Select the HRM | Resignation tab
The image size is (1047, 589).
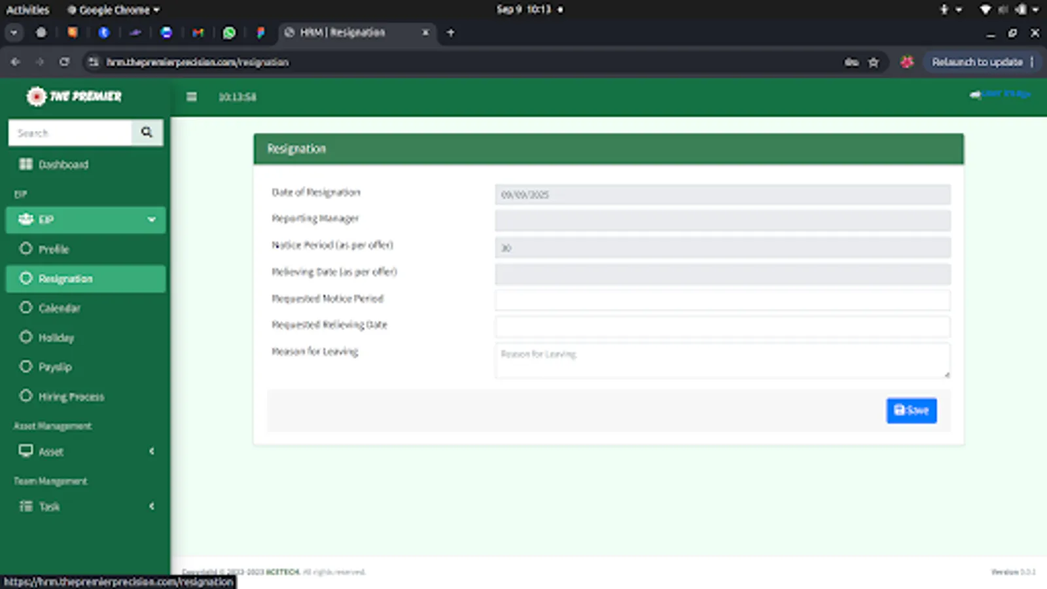357,32
